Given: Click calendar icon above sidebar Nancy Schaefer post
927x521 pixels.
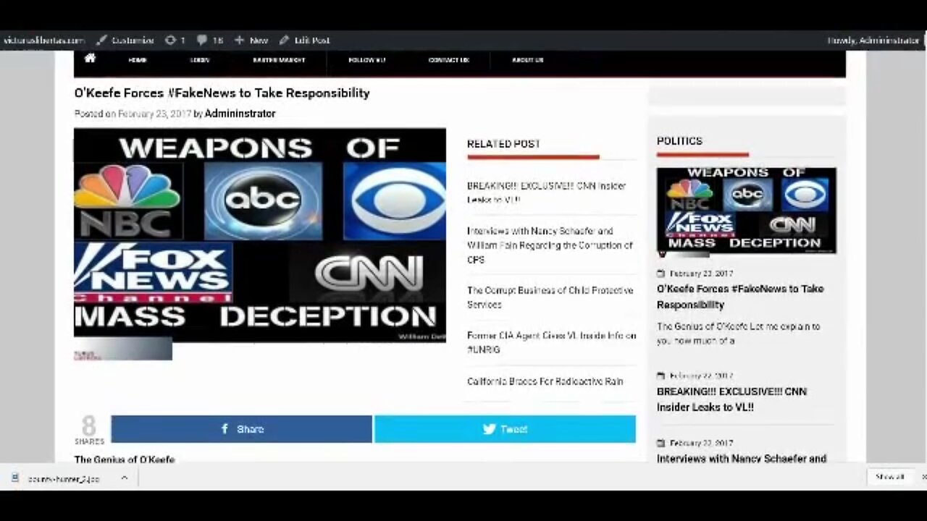Looking at the screenshot, I should coord(660,443).
